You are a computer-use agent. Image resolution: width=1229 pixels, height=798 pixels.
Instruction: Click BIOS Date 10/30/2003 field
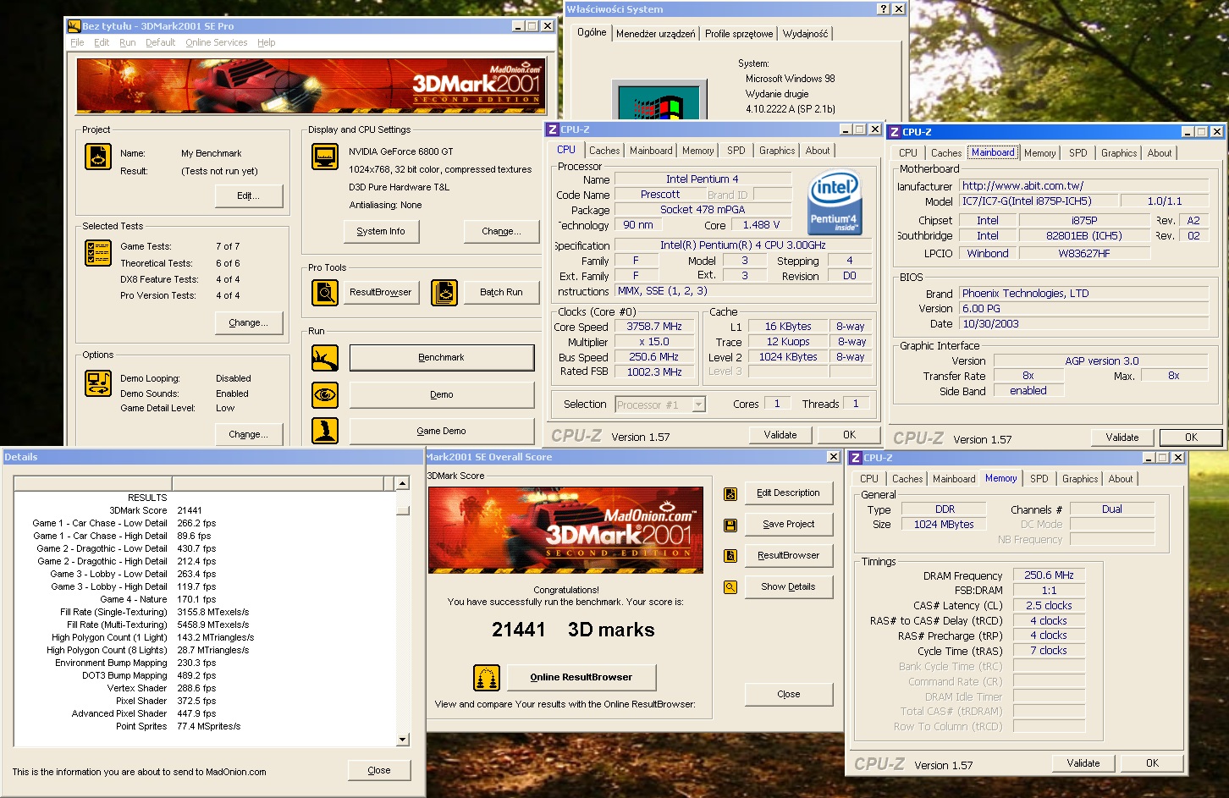point(1084,324)
